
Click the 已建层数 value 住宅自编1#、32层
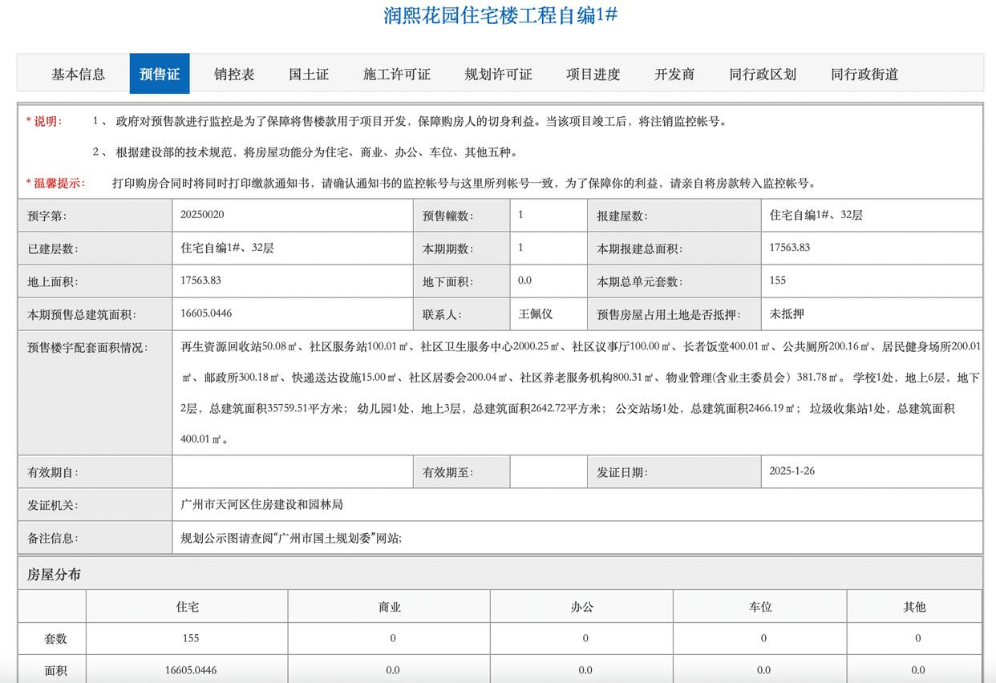228,248
